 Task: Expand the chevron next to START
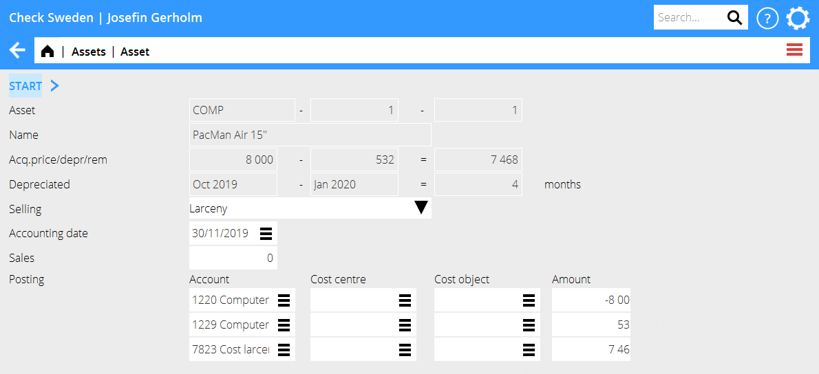point(55,86)
